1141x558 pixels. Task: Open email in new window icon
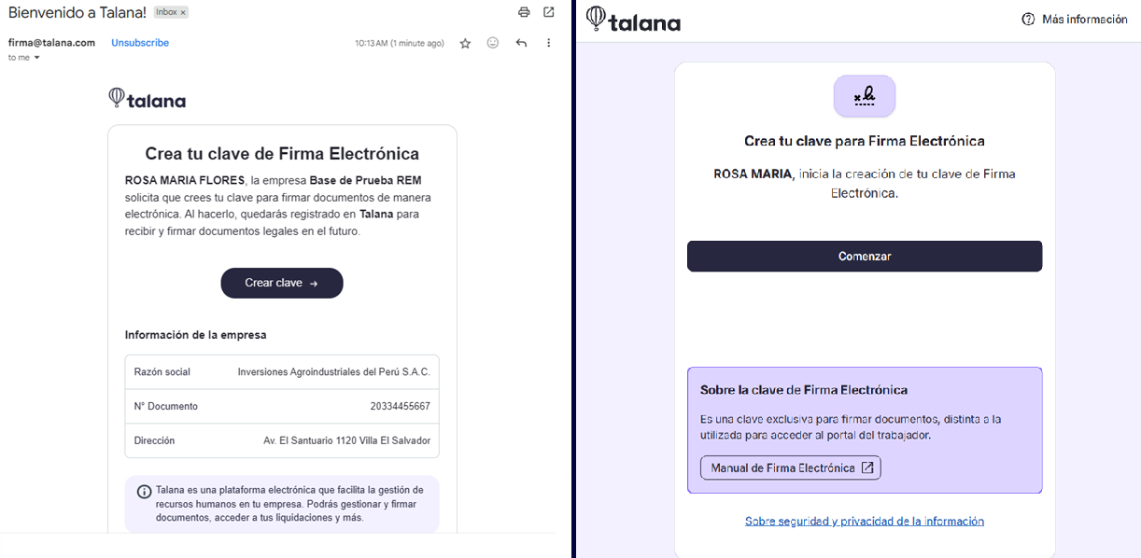pyautogui.click(x=549, y=12)
